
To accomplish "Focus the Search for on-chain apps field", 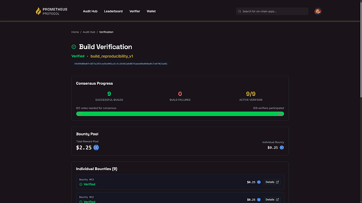I will (272, 12).
